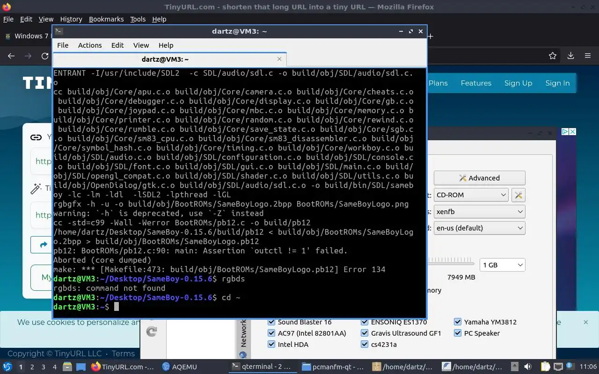The height and width of the screenshot is (374, 599).
Task: Reload the page in Firefox
Action: tap(45, 56)
